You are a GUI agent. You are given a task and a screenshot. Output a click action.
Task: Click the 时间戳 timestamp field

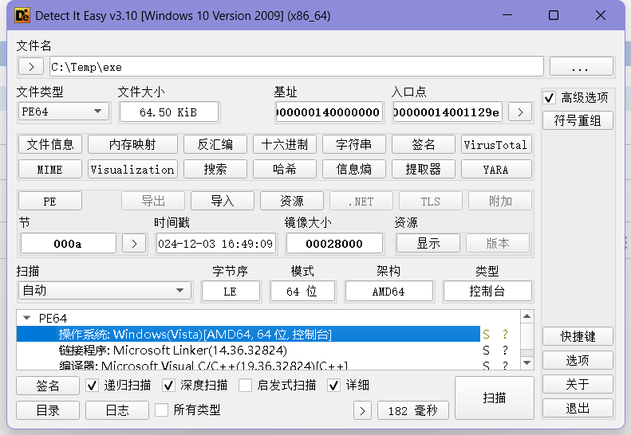215,243
